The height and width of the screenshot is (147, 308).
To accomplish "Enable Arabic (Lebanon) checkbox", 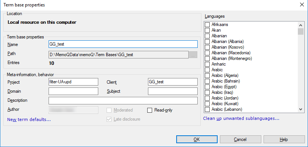I will coord(207,109).
